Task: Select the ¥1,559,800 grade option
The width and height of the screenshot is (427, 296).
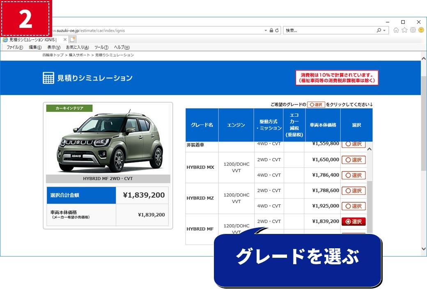Action: 353,144
